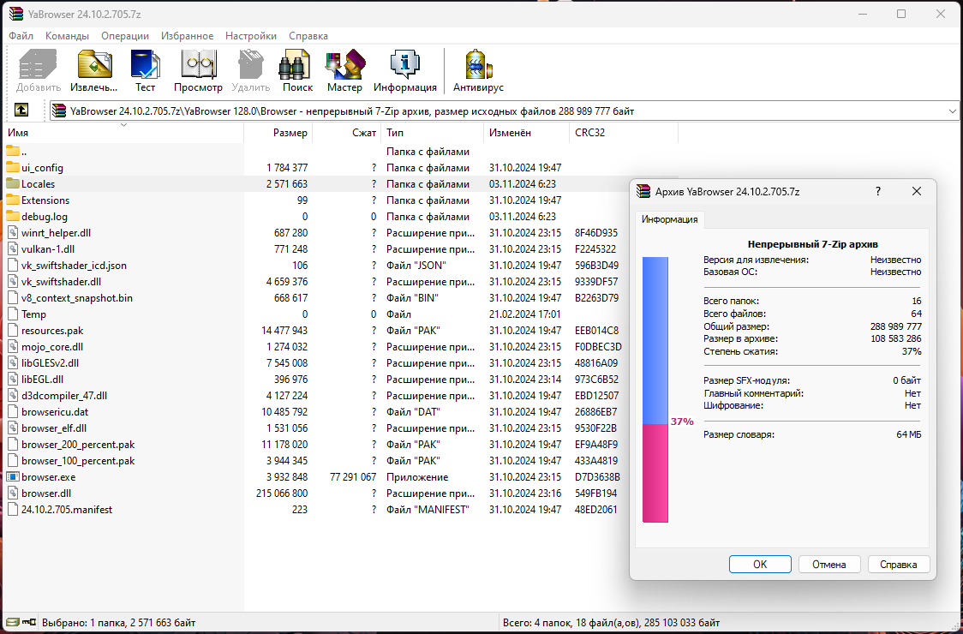963x634 pixels.
Task: Launch the Мастер wizard icon
Action: (344, 65)
